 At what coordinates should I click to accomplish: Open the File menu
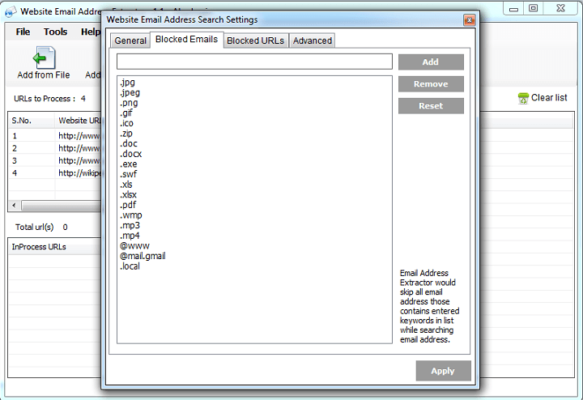[x=23, y=32]
